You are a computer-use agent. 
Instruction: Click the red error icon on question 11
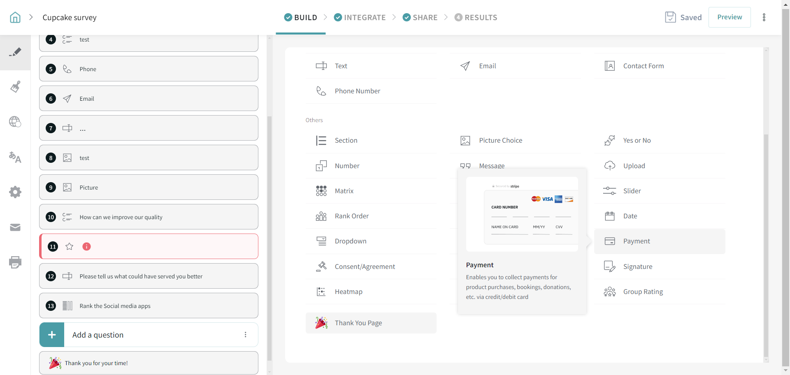tap(86, 246)
